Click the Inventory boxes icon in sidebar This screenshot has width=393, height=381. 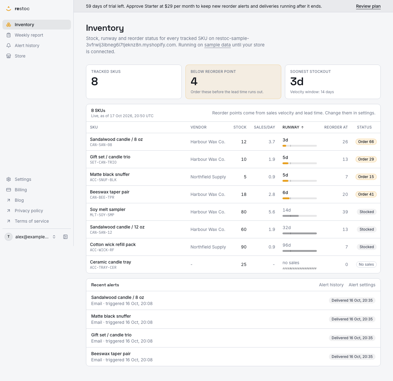9,25
